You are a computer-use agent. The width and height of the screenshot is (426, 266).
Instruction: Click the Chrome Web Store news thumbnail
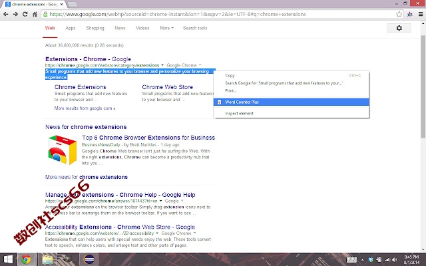(62, 150)
